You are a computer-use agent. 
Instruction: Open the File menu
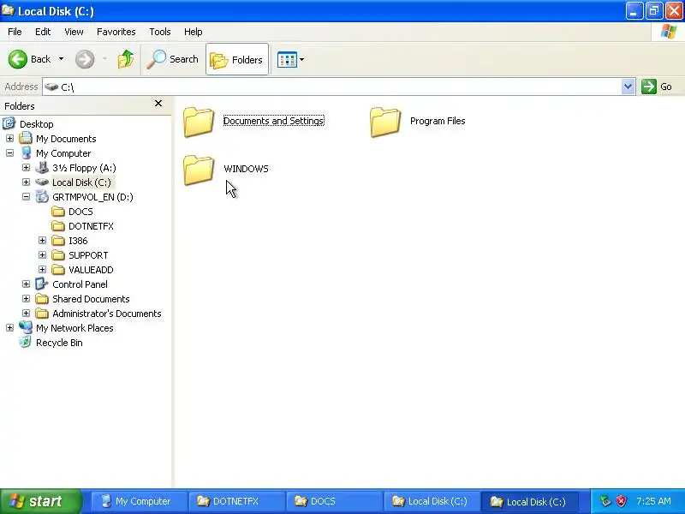pos(15,32)
